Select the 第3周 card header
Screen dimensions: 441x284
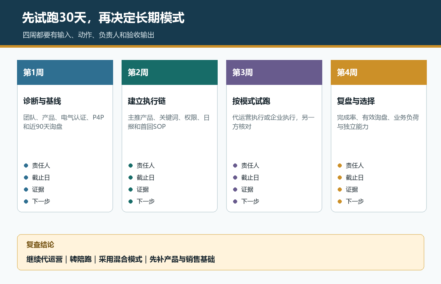coord(274,72)
